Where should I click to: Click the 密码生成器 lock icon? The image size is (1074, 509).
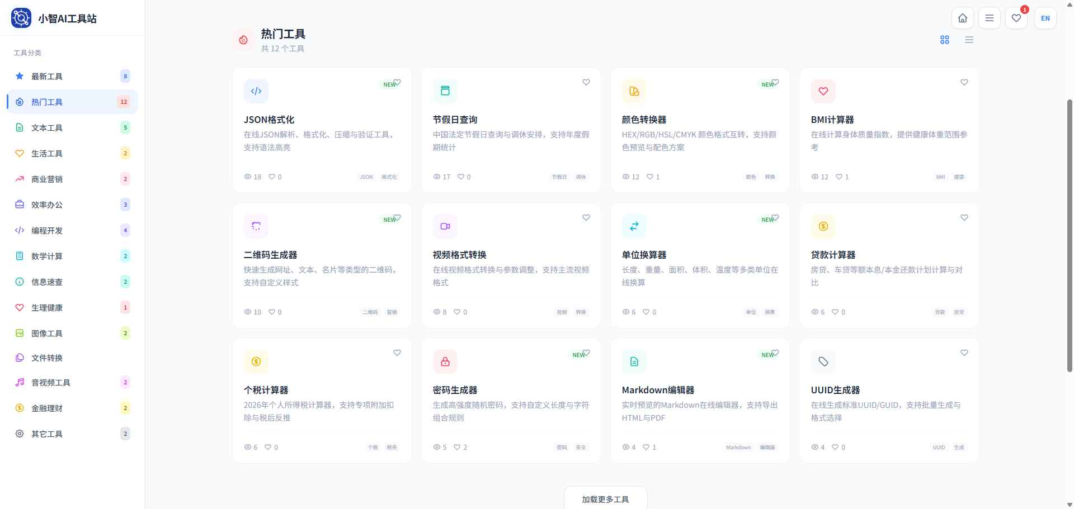pos(445,361)
